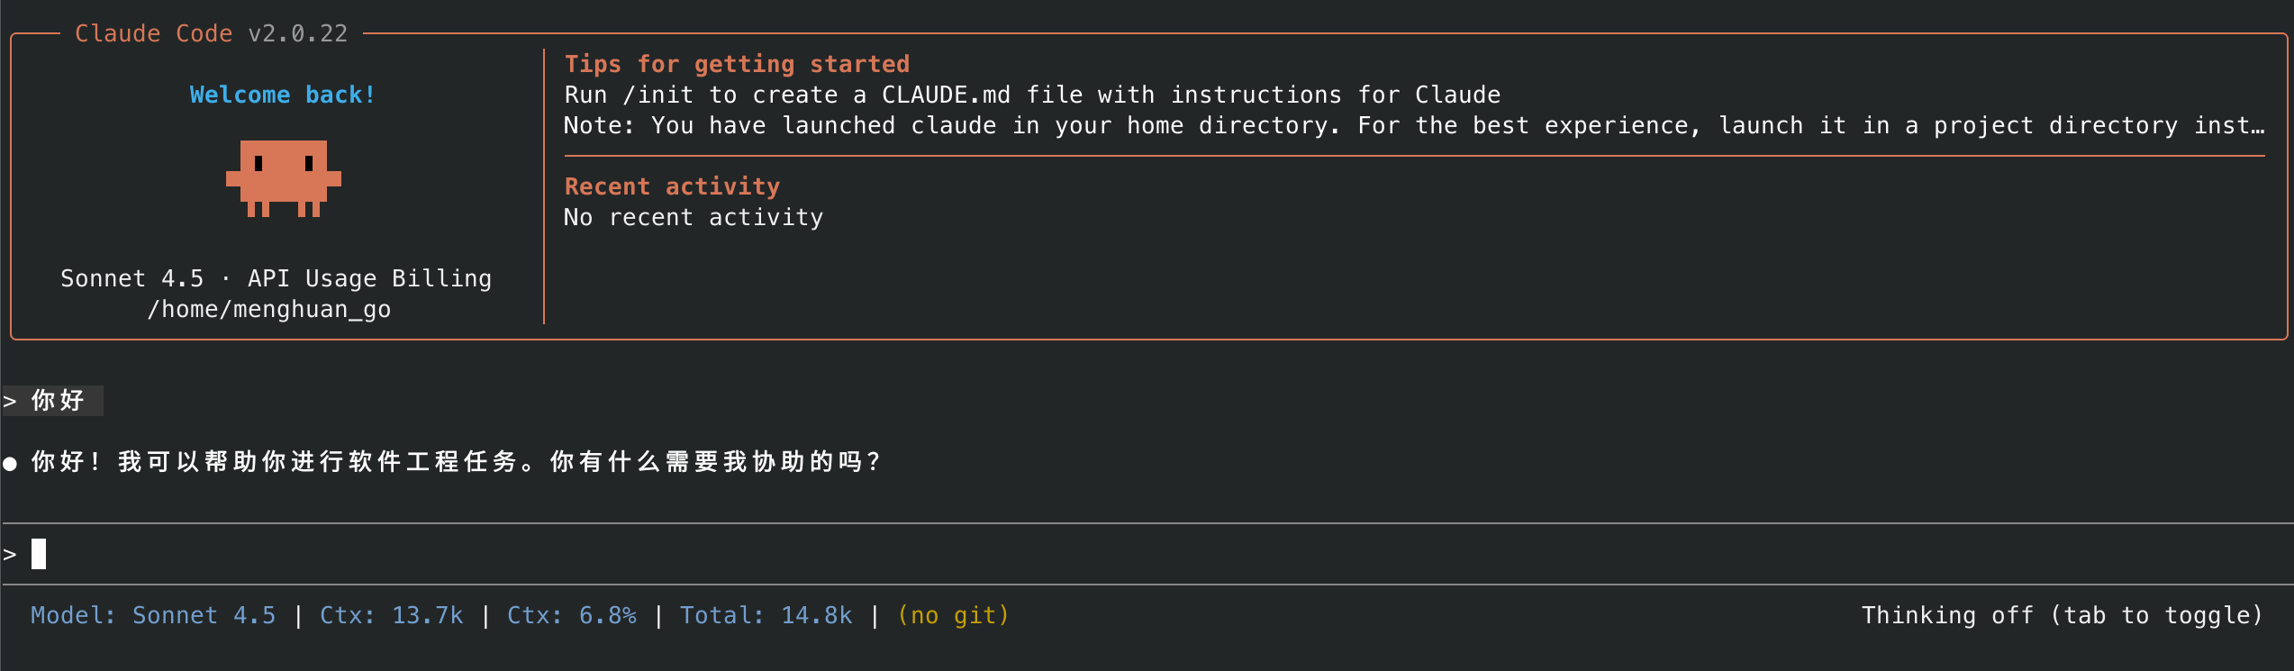The image size is (2294, 671).
Task: Toggle the Thinking off status text
Action: pos(2062,615)
